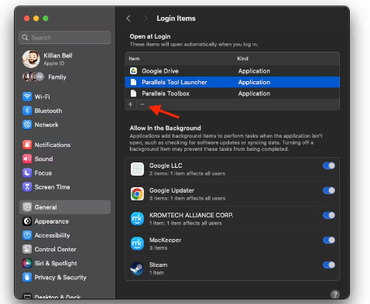Click the Bluetooth sidebar icon

tap(27, 111)
